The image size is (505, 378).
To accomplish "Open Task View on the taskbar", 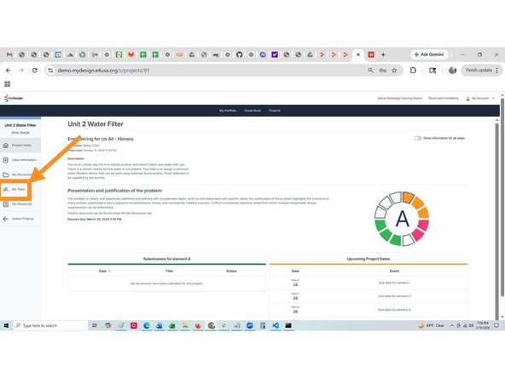I will point(95,325).
